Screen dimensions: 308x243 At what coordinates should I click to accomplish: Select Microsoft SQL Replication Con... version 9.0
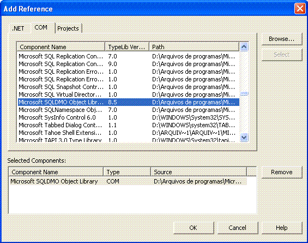[x=129, y=64]
